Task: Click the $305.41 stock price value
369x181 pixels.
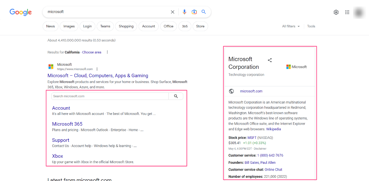Action: coord(235,143)
